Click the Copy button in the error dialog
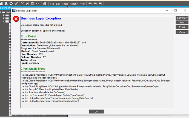The image size is (189, 118). point(182,32)
